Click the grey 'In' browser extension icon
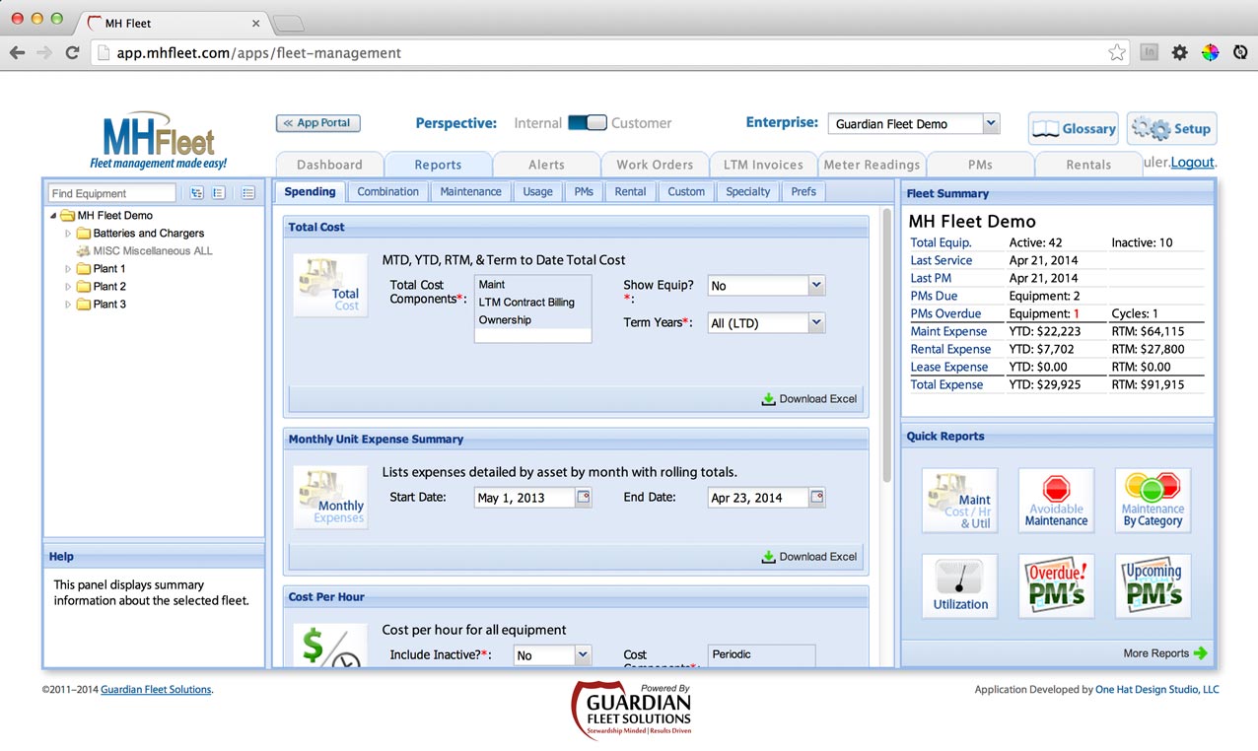The height and width of the screenshot is (751, 1258). coord(1149,53)
